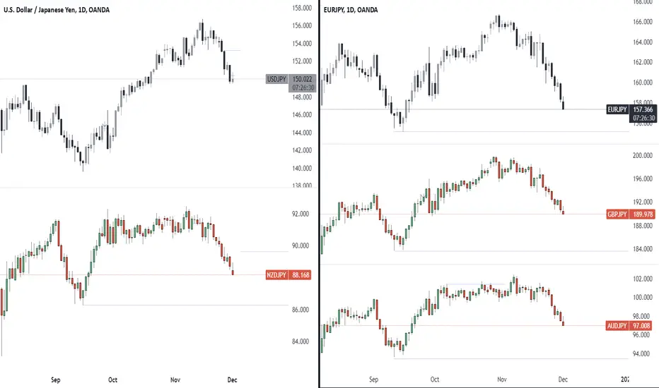The image size is (659, 388).
Task: Click Sep on the left chart time axis
Action: click(x=55, y=380)
